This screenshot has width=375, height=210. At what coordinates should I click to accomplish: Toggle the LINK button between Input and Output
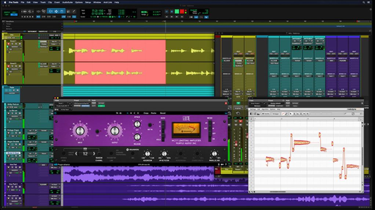97,132
